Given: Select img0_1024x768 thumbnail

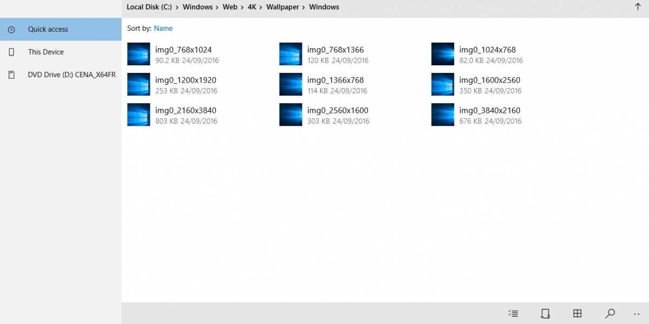Looking at the screenshot, I should click(x=442, y=54).
